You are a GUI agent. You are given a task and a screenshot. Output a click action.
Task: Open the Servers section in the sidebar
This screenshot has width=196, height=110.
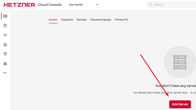(x=5, y=16)
